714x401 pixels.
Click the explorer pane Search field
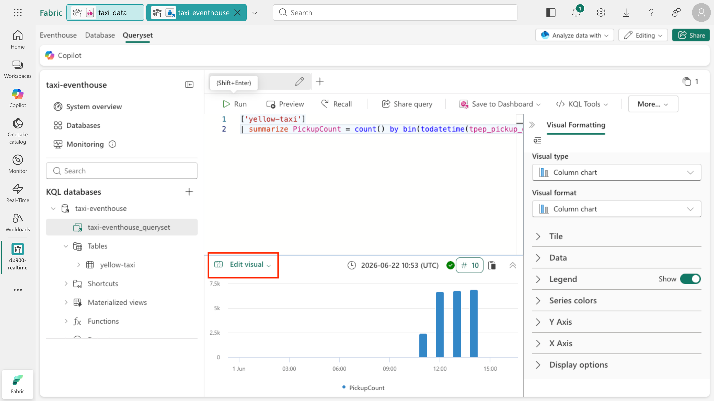point(122,171)
